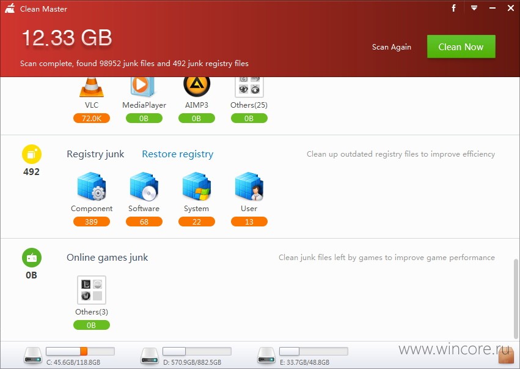This screenshot has width=520, height=369.
Task: Click the scan complete summary text
Action: coord(134,64)
